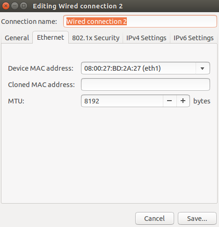Viewport: 219px width, 227px height.
Task: Increase the MTU value with the plus button
Action: [x=183, y=101]
